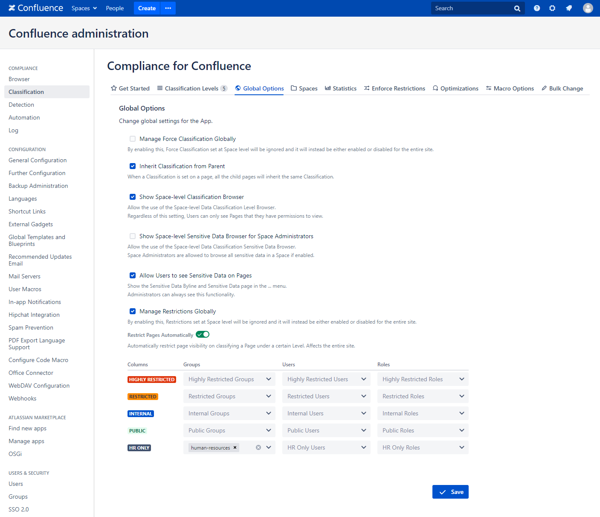This screenshot has height=517, width=600.
Task: Remove the human-resources group tag
Action: tap(235, 447)
